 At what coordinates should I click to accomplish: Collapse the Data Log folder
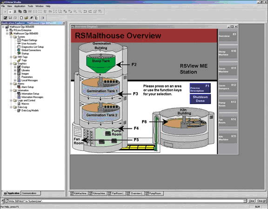click(11, 107)
